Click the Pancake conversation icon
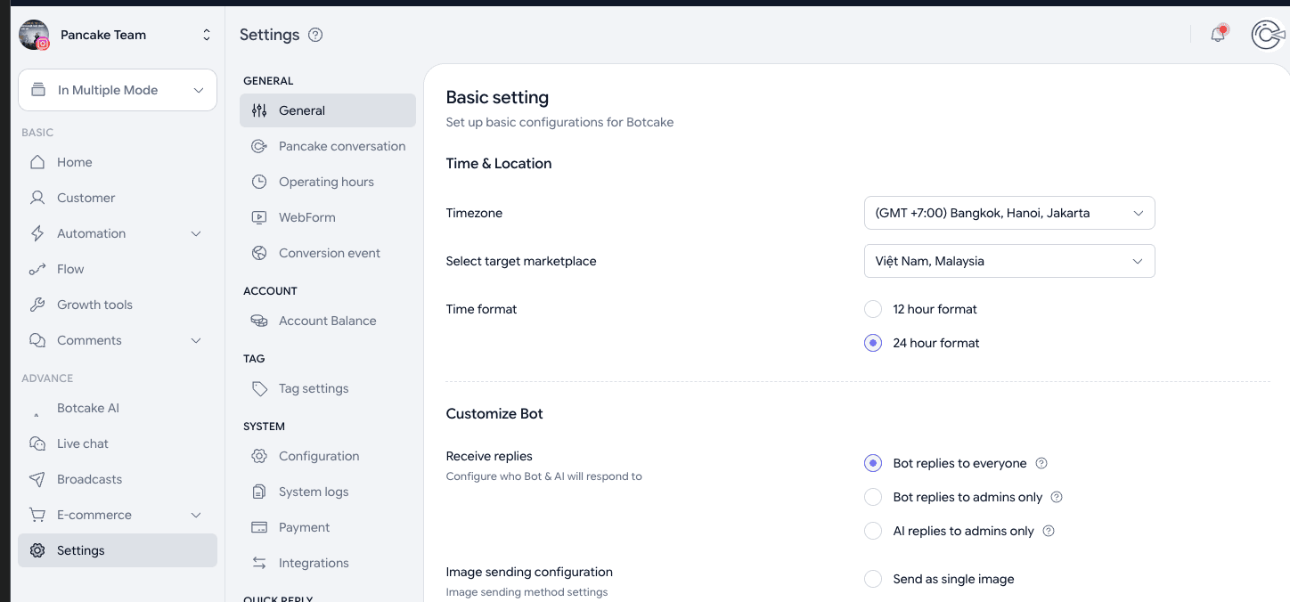The height and width of the screenshot is (602, 1290). (x=259, y=146)
